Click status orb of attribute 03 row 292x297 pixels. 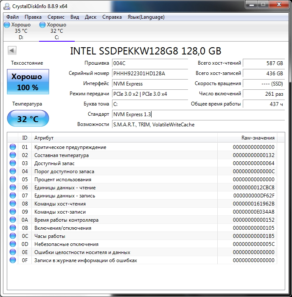pyautogui.click(x=13, y=163)
